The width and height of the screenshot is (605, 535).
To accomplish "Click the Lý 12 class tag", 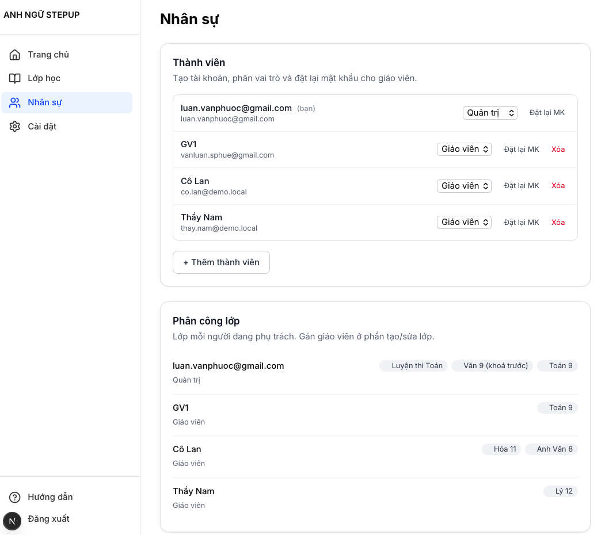I will click(560, 491).
